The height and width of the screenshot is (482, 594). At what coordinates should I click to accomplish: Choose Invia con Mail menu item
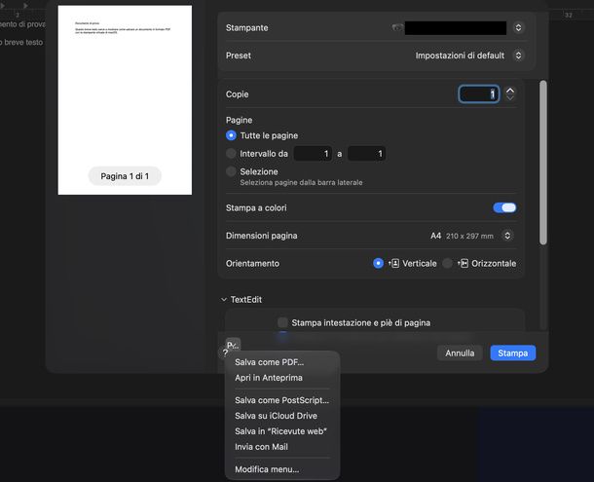pos(282,447)
